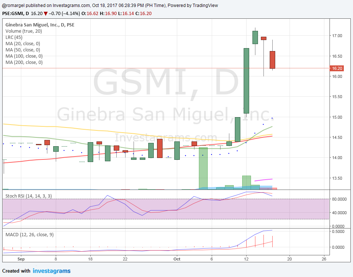Click the tallest light-green volume bar
This screenshot has height=277, width=353.
point(203,168)
